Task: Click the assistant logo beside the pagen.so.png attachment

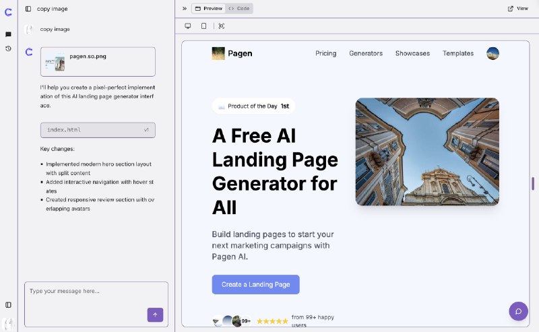Action: pyautogui.click(x=29, y=52)
